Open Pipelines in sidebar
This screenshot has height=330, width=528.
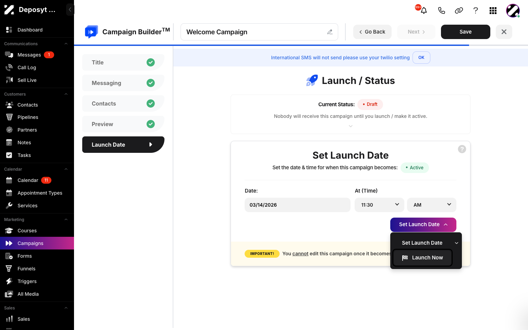click(37, 117)
